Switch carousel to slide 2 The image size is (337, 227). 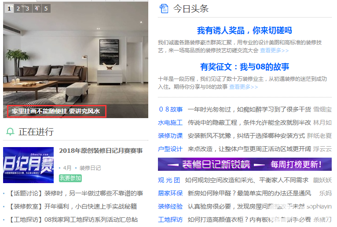[18, 9]
